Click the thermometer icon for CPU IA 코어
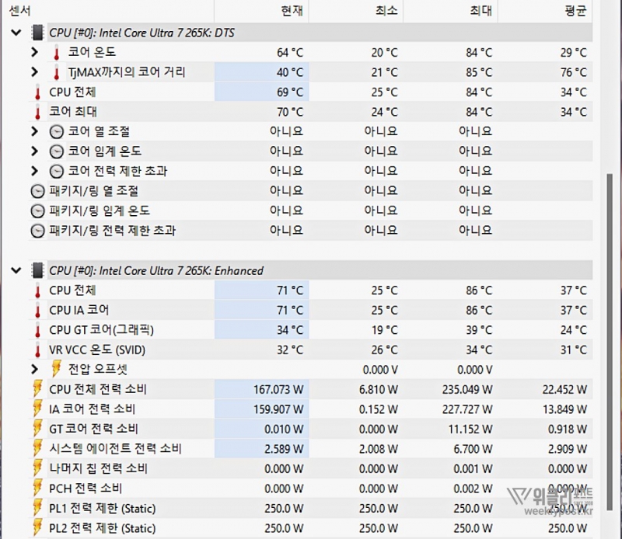 pos(37,310)
